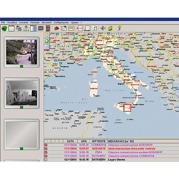Click time cell '18.55.18'
The image size is (179, 179).
(x=84, y=145)
